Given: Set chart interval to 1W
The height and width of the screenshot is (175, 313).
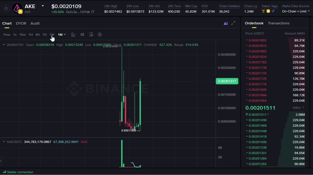Looking at the screenshot, I should pyautogui.click(x=52, y=35).
